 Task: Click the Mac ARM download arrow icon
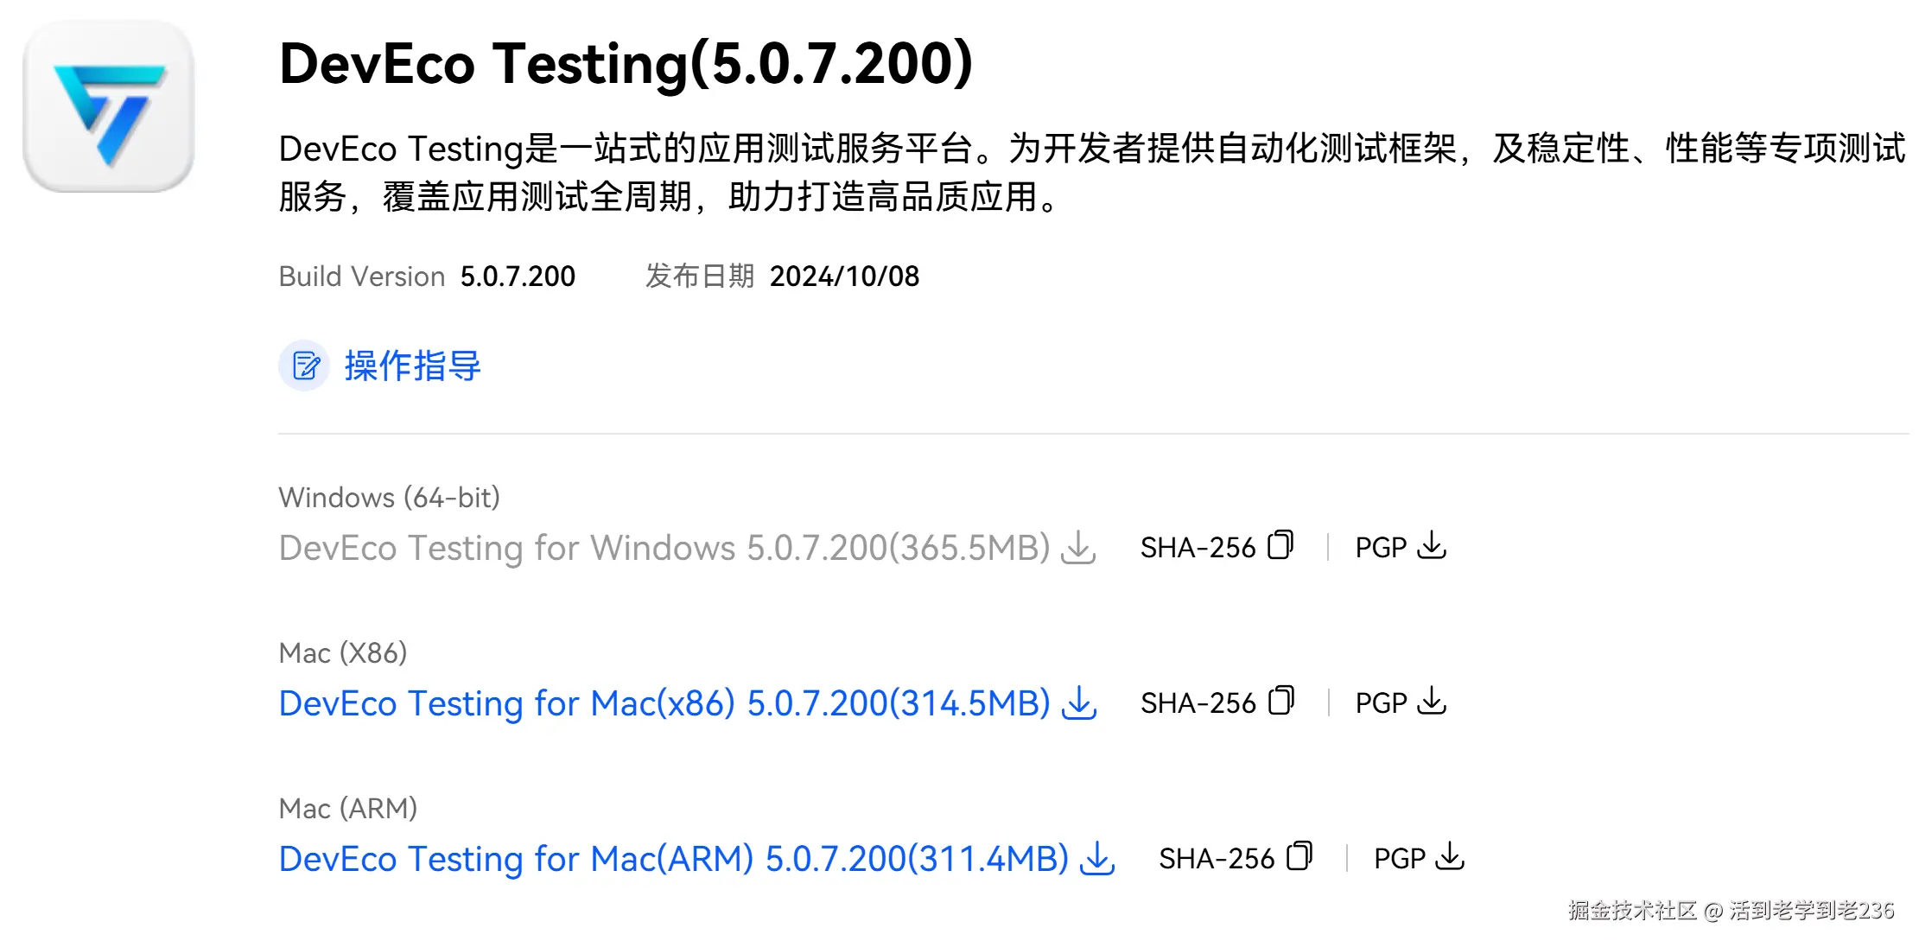point(1097,859)
